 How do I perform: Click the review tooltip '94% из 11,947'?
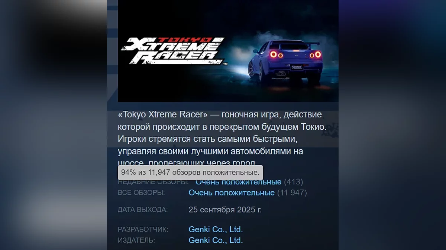click(190, 173)
